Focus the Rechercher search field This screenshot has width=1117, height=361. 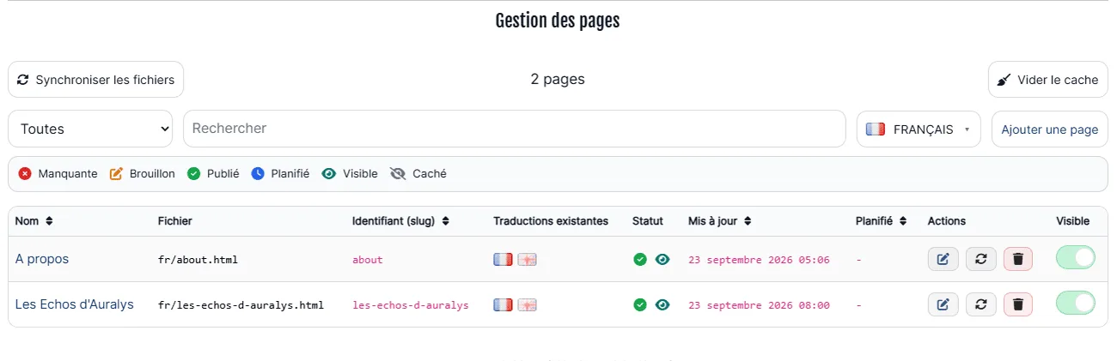tap(515, 129)
